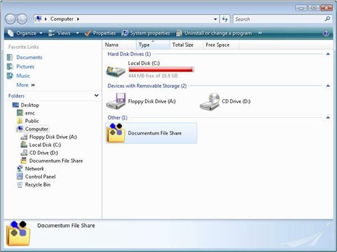Click the Control Panel icon in tree

[x=20, y=177]
